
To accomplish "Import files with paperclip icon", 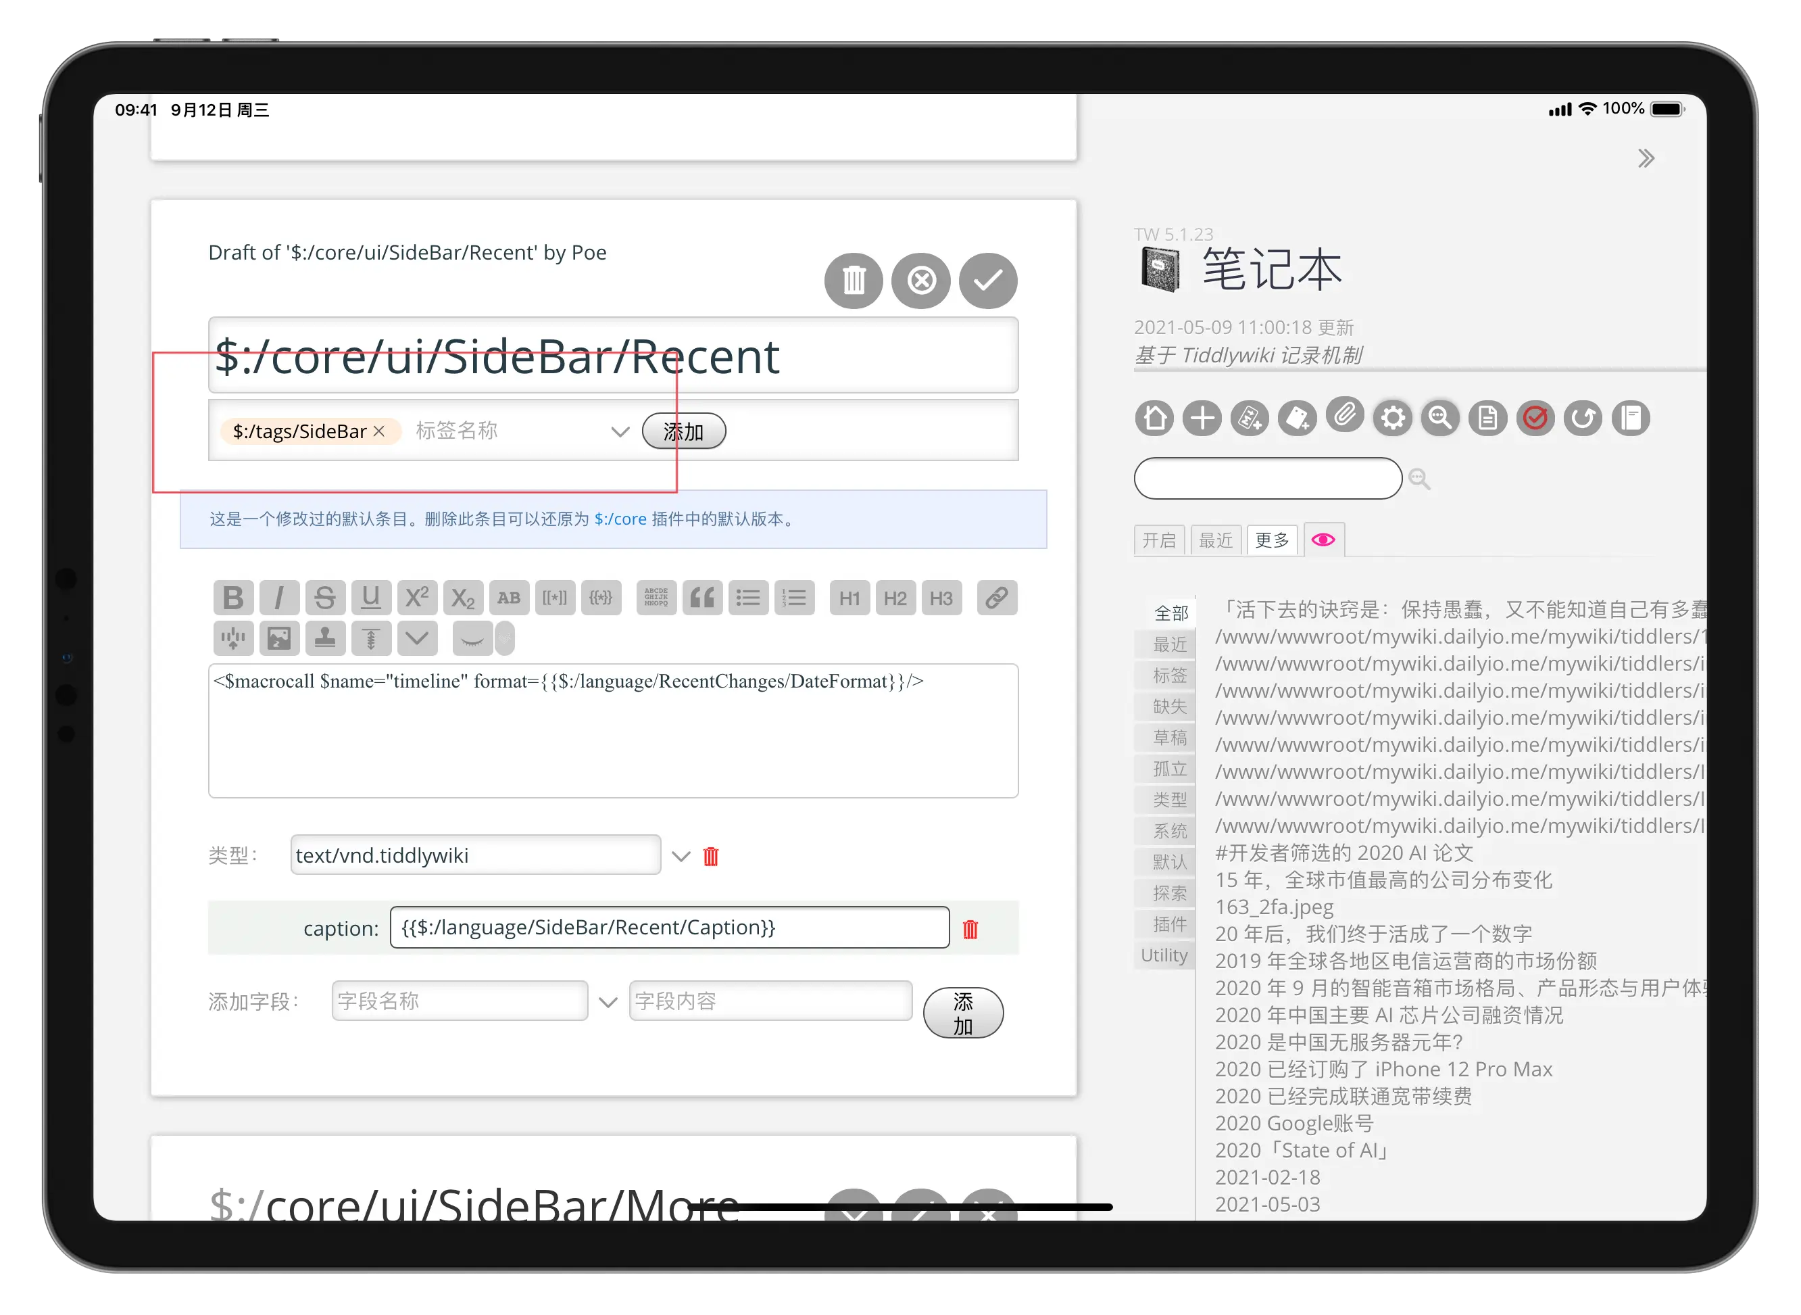I will (x=1346, y=414).
